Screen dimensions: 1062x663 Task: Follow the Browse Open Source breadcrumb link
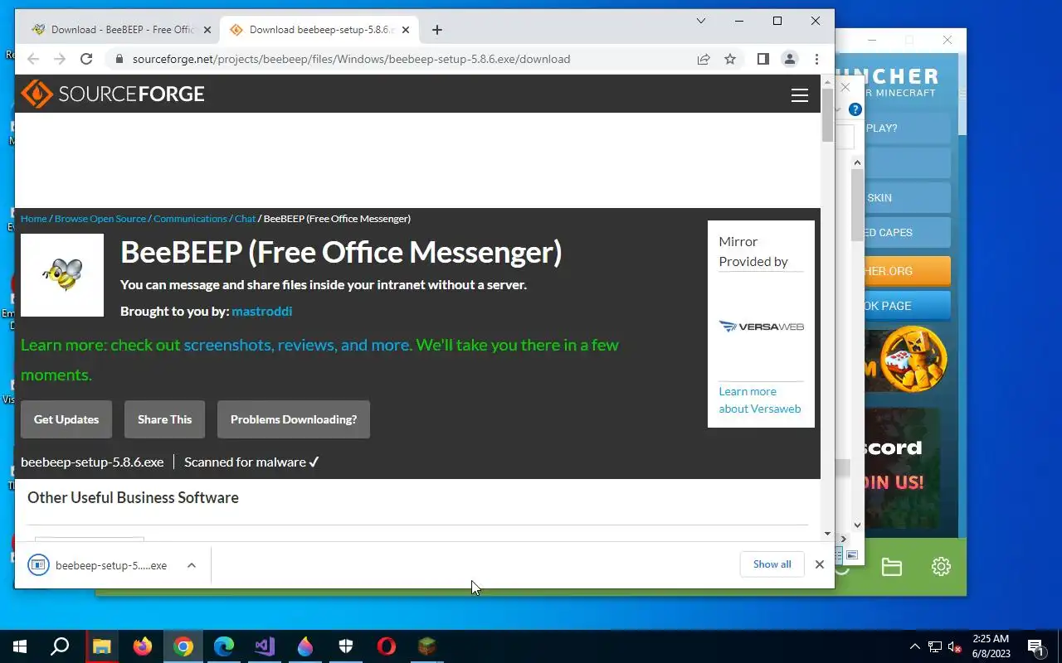[100, 219]
